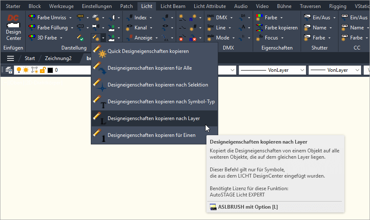Toggle the layer freeze sun icon
Screen dimensions: 370x220
pyautogui.click(x=26, y=70)
